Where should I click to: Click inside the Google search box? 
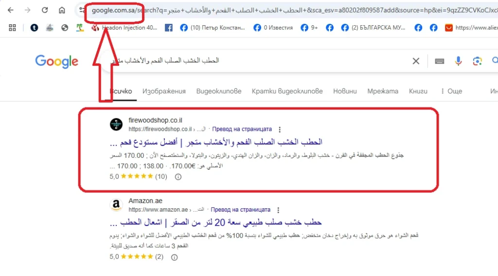[x=261, y=60]
